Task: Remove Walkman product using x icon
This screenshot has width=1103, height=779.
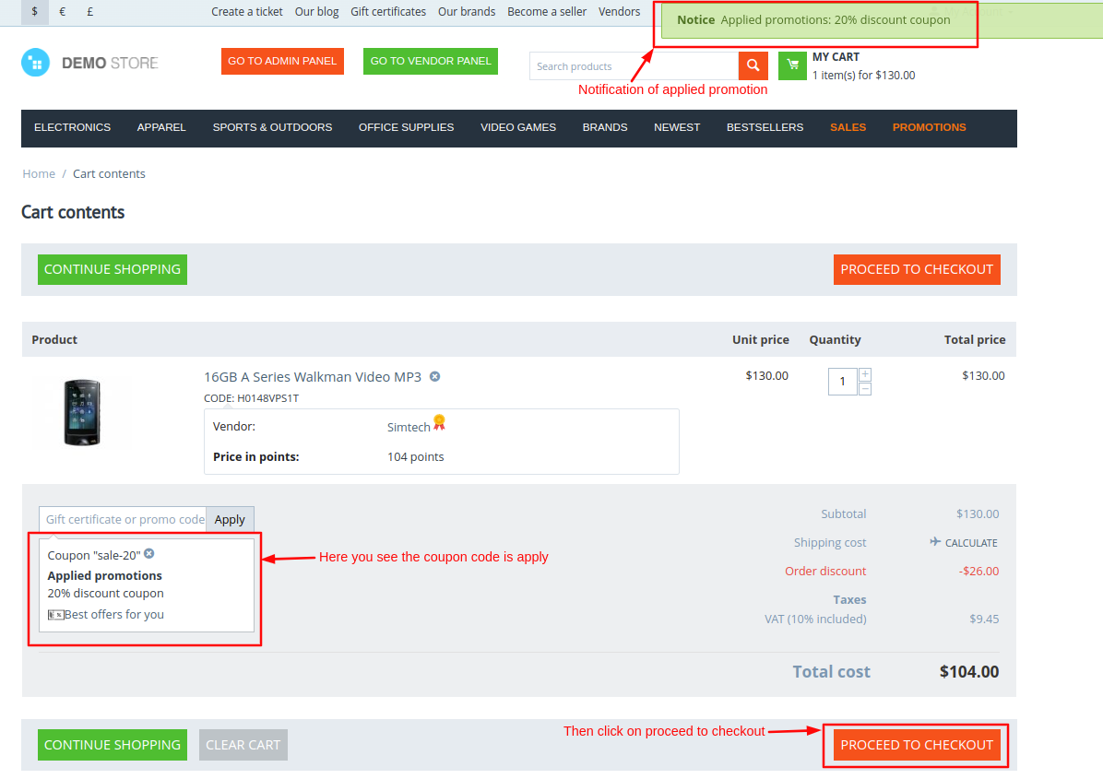Action: point(435,376)
